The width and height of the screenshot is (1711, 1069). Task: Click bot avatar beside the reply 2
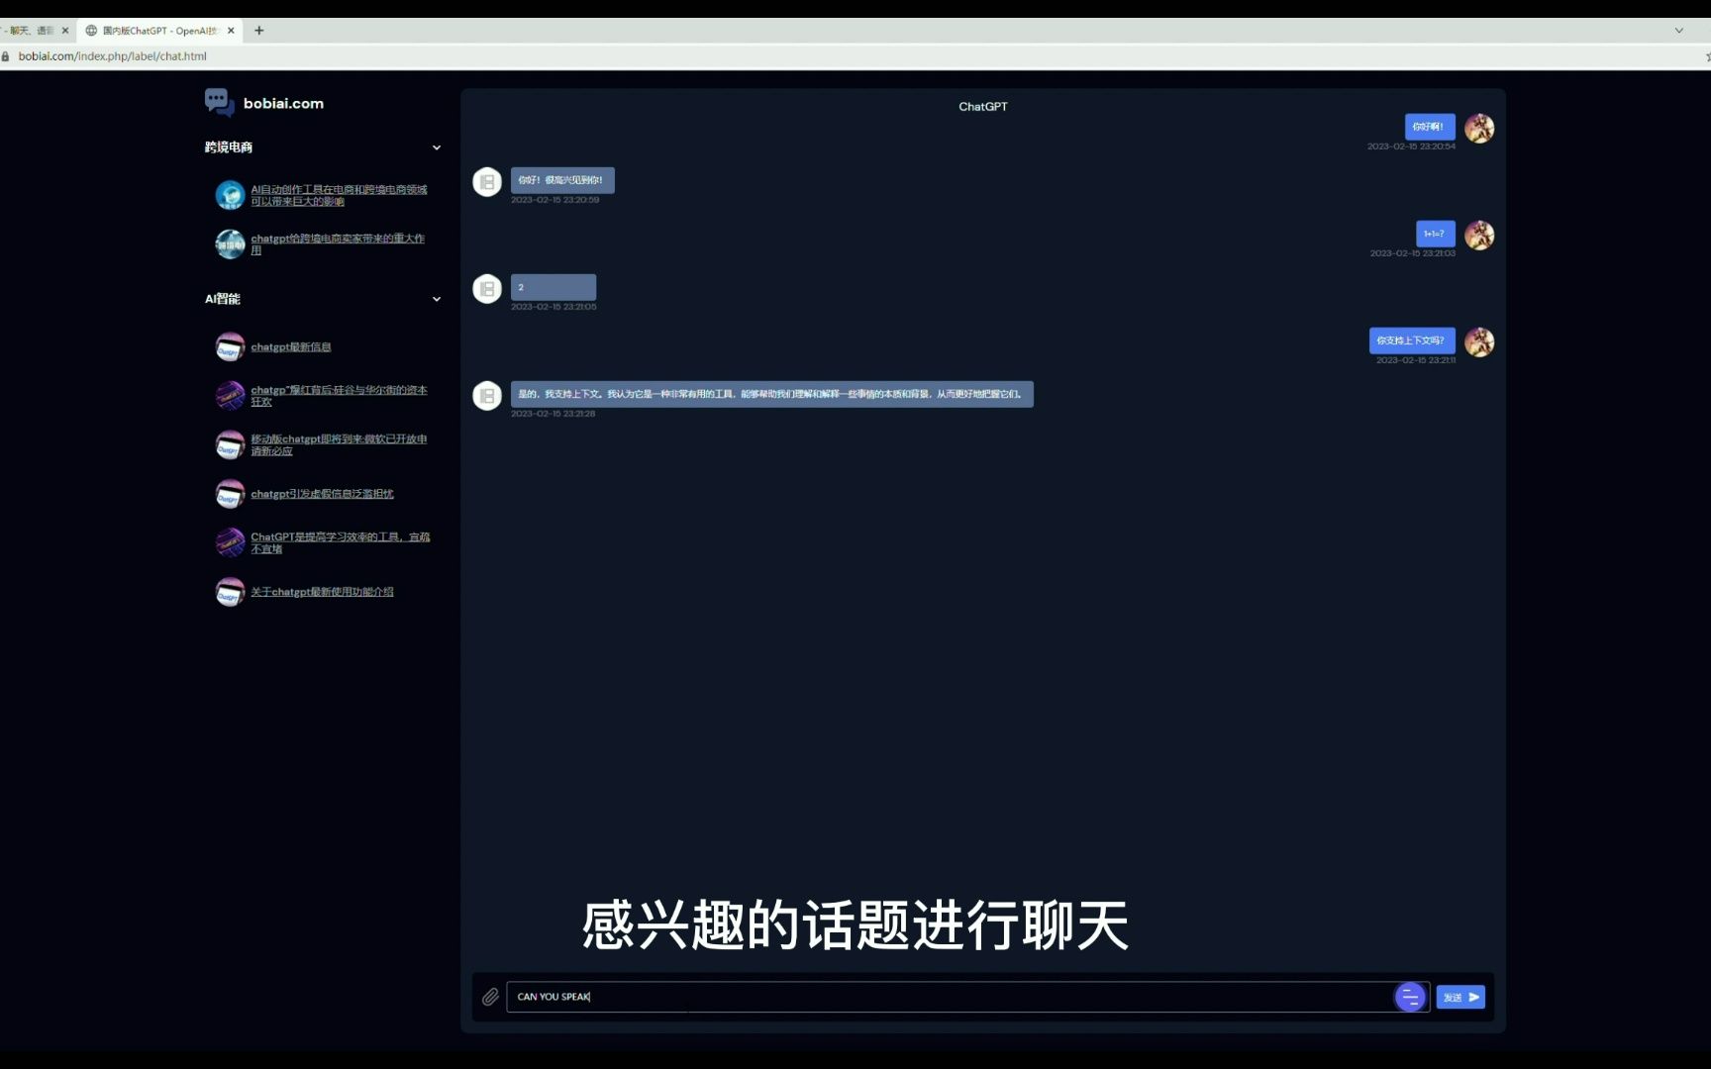click(487, 289)
